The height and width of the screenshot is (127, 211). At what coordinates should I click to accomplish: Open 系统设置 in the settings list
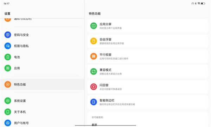point(42,101)
